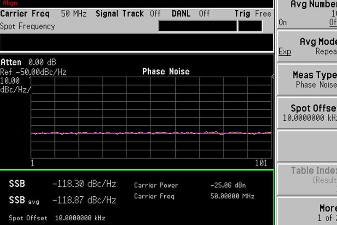Viewport: 337px width, 225px height.
Task: Click the wide black Spot Frequency entry box
Action: click(x=198, y=26)
